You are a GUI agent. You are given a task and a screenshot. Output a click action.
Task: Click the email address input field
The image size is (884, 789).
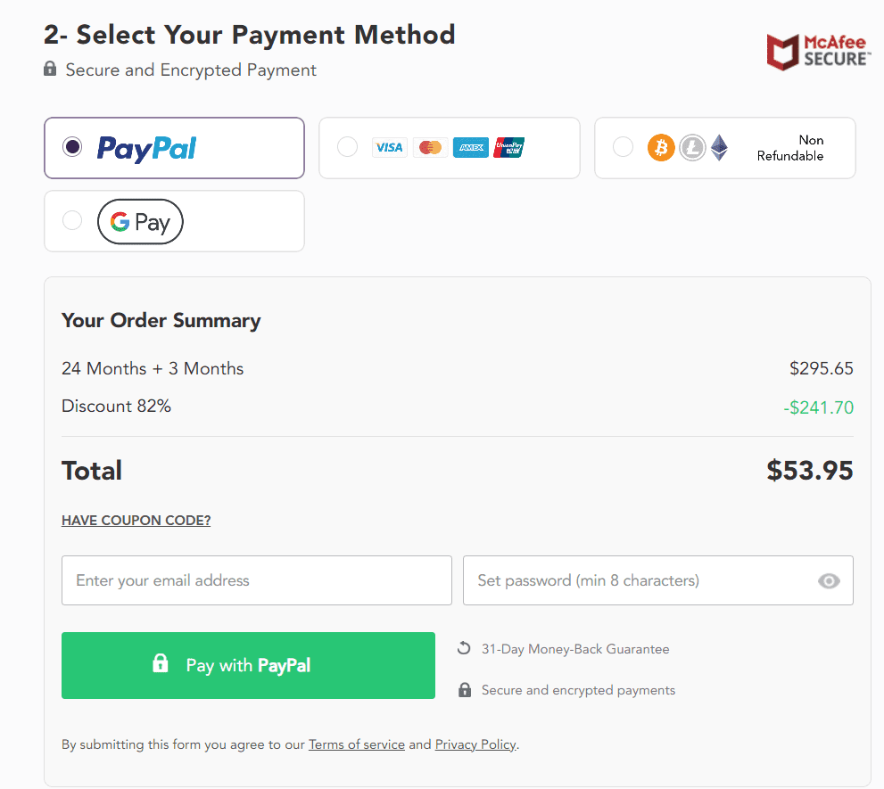[x=256, y=580]
